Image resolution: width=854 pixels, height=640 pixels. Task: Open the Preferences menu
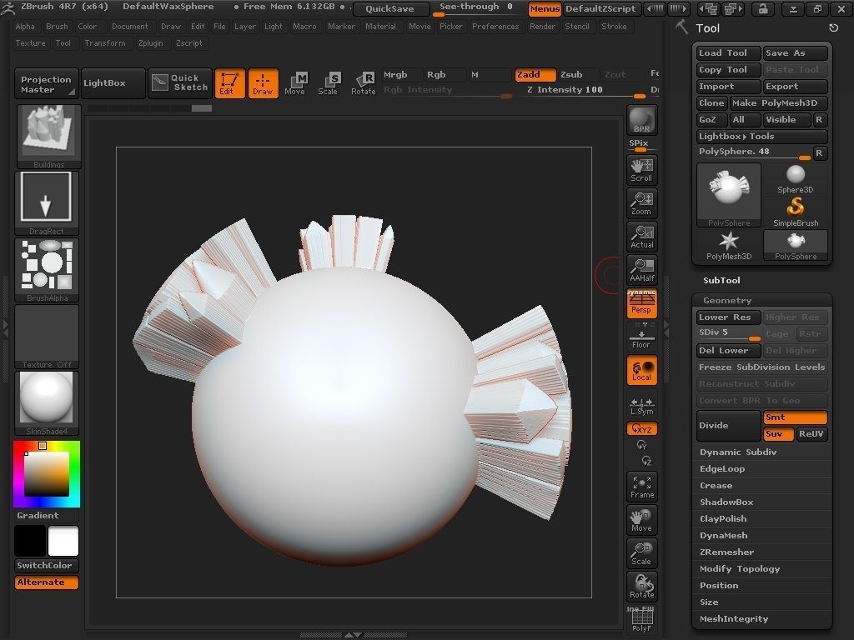click(x=495, y=26)
